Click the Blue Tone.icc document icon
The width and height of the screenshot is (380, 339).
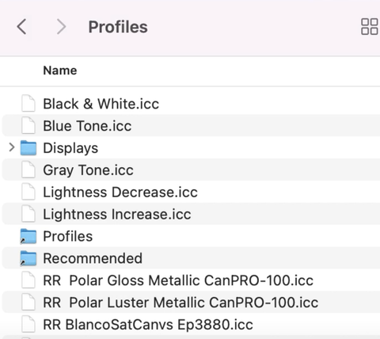pos(28,126)
